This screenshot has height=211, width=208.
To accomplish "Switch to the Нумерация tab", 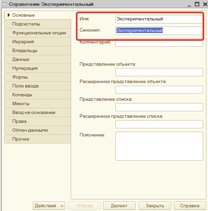I will point(38,68).
